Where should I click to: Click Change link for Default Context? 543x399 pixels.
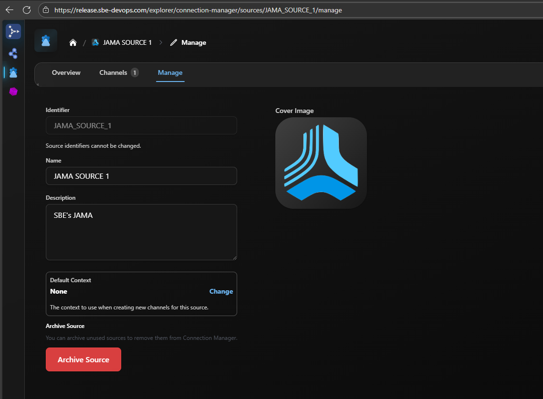click(221, 291)
